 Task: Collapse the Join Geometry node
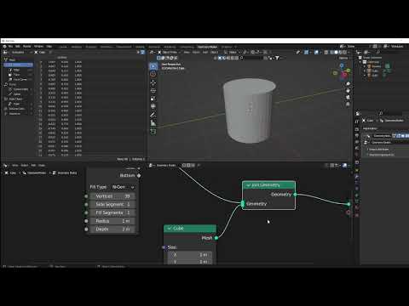tap(248, 185)
